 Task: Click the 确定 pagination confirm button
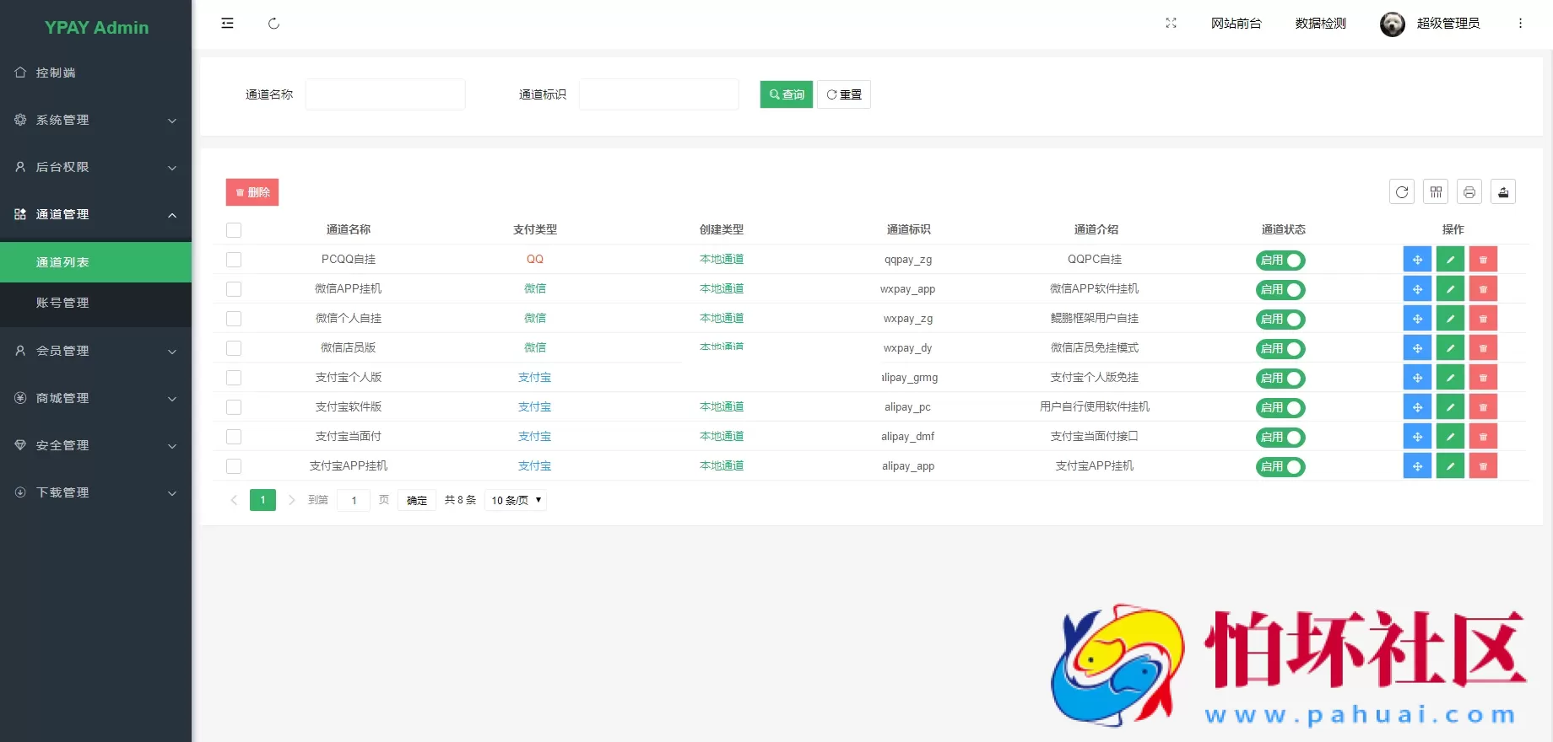click(417, 500)
